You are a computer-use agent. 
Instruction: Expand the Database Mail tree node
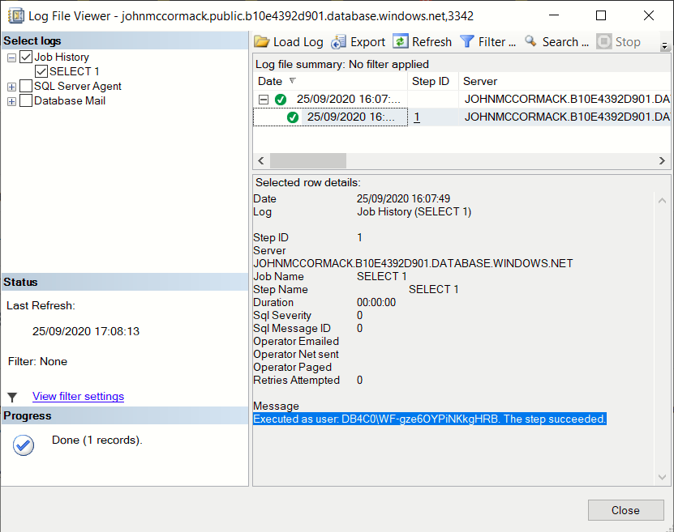point(11,100)
